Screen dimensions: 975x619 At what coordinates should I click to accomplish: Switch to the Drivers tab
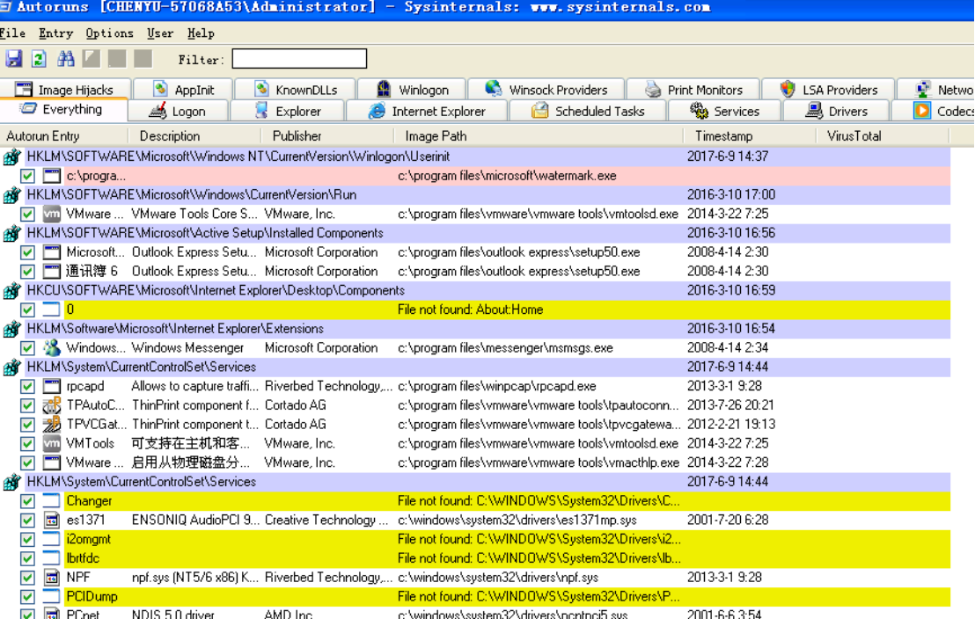837,112
